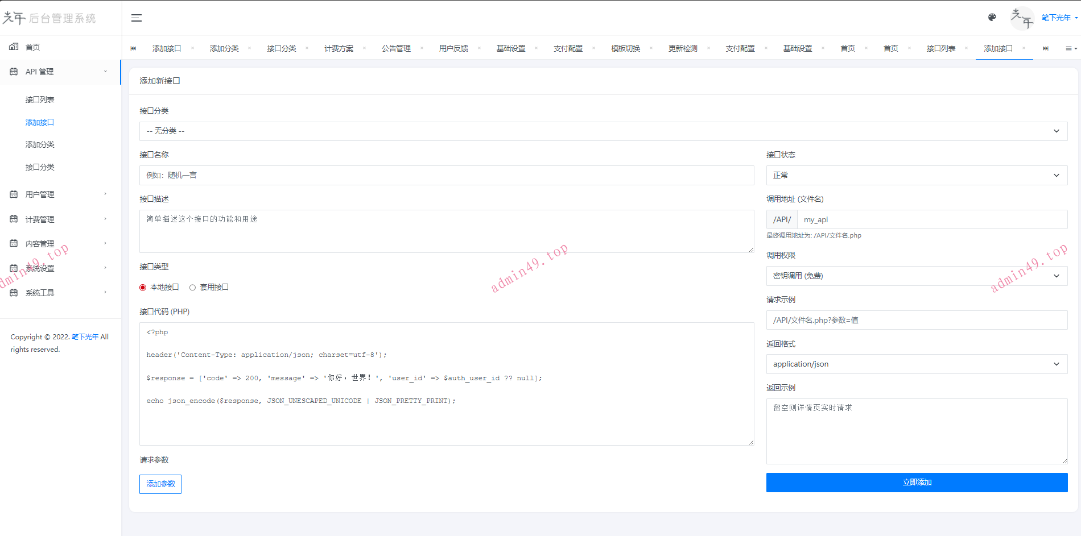Close the 计费方案 tab
1081x536 pixels.
pyautogui.click(x=364, y=48)
